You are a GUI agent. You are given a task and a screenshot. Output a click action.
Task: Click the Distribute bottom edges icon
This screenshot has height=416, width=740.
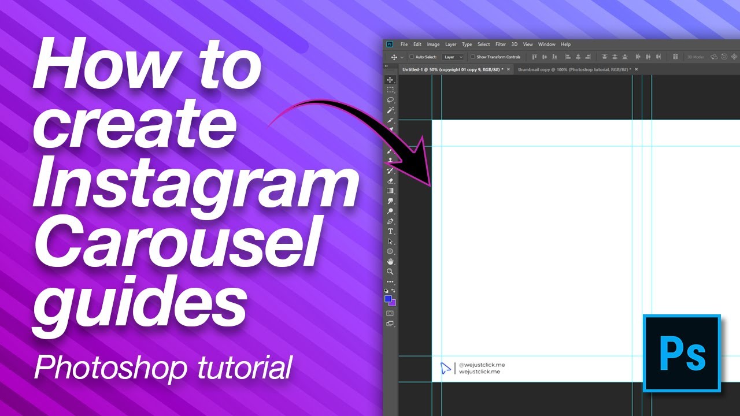click(x=624, y=57)
